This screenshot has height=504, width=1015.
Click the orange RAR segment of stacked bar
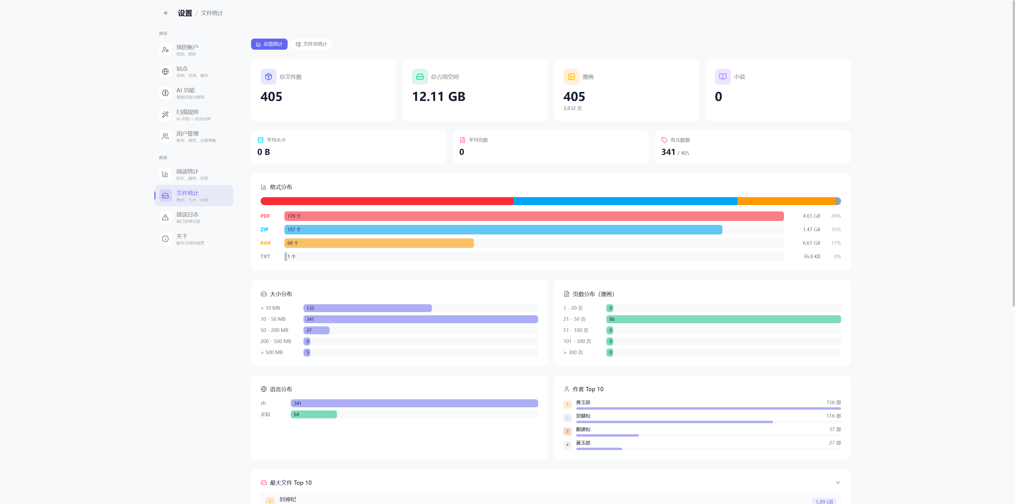click(x=786, y=201)
